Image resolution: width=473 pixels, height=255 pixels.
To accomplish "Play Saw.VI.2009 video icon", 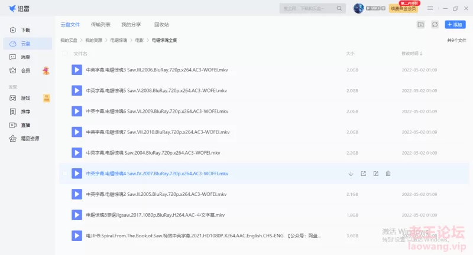I will click(x=77, y=112).
